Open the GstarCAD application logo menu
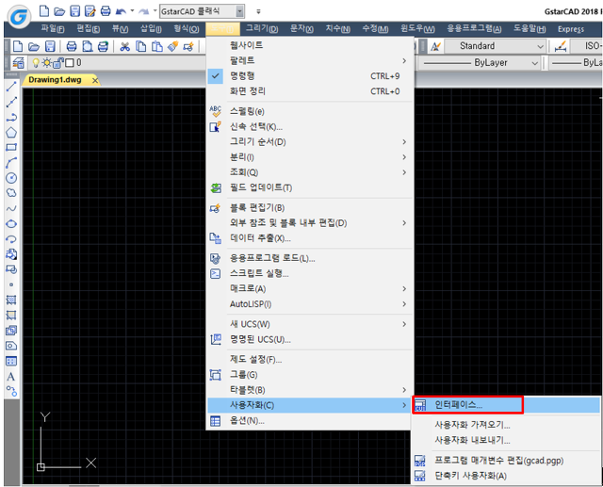The width and height of the screenshot is (603, 487). point(20,17)
